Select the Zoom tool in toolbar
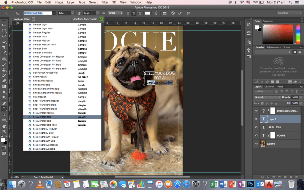The height and width of the screenshot is (190, 304). pyautogui.click(x=4, y=131)
